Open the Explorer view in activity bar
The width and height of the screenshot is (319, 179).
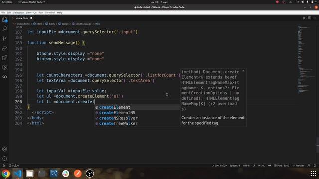[x=5, y=20]
